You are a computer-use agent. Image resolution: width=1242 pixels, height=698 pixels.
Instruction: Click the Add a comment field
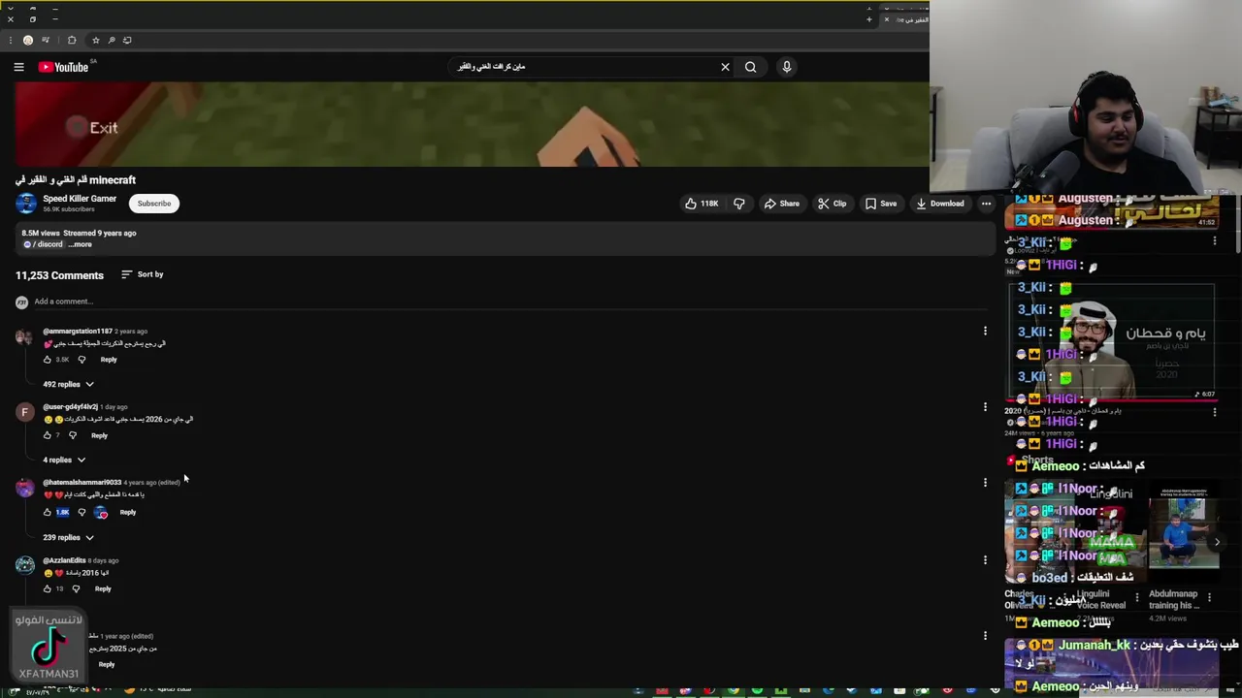point(510,301)
